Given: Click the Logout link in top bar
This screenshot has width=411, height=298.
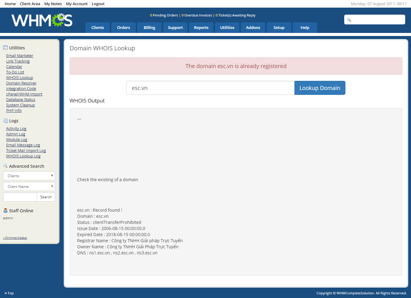Looking at the screenshot, I should pos(98,4).
